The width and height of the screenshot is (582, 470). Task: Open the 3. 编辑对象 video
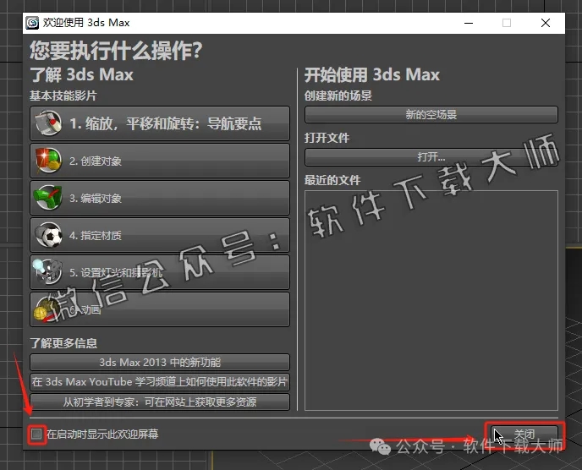[x=160, y=198]
